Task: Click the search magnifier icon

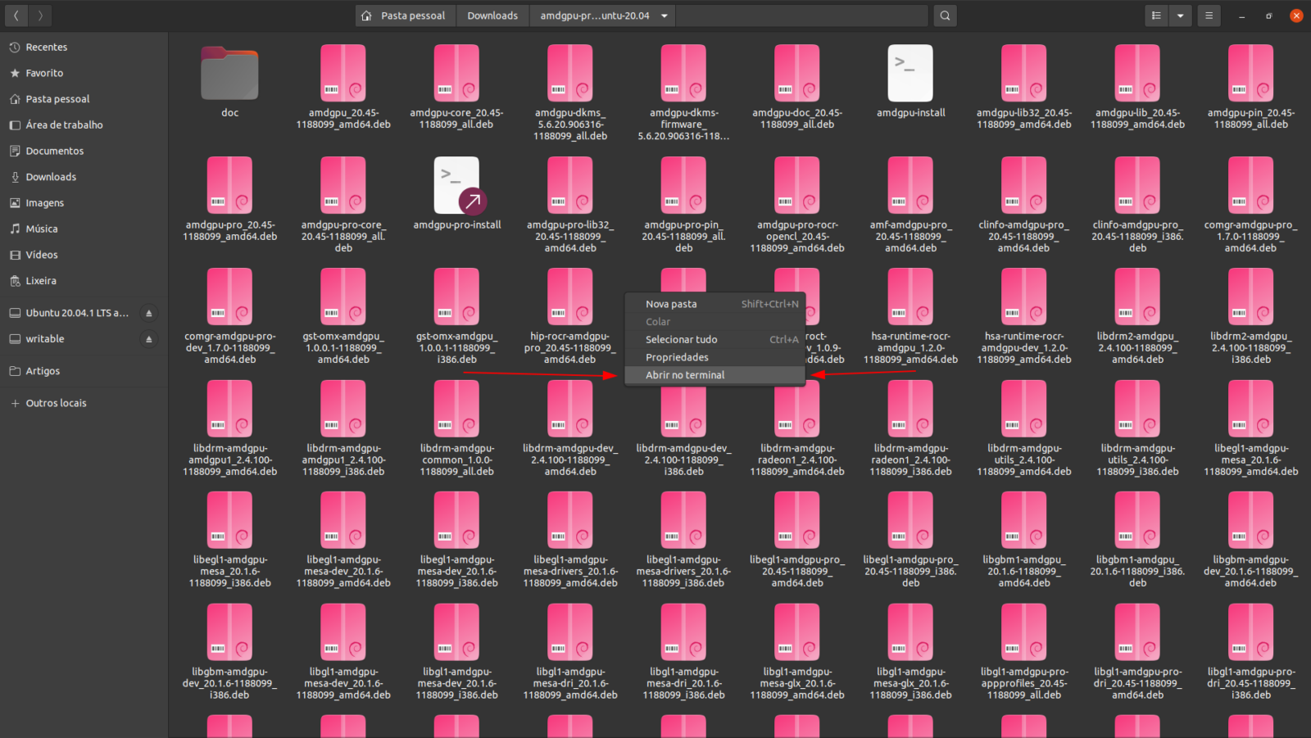Action: 945,16
